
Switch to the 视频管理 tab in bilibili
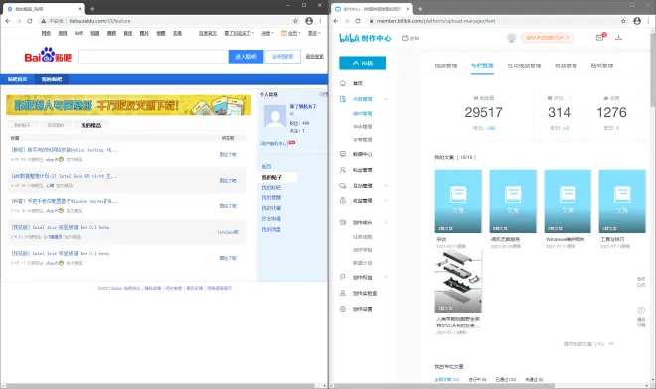(x=446, y=65)
